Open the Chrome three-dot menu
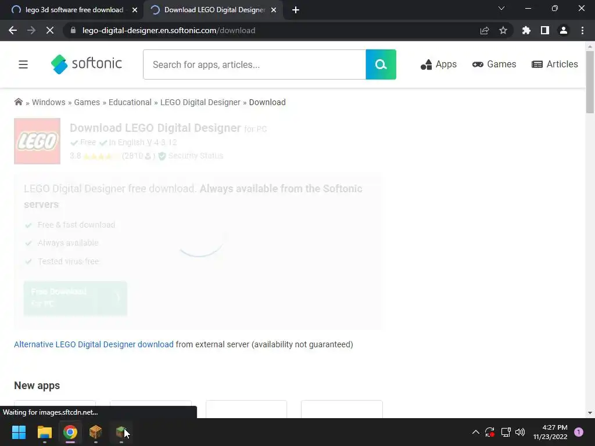This screenshot has height=446, width=595. (582, 30)
